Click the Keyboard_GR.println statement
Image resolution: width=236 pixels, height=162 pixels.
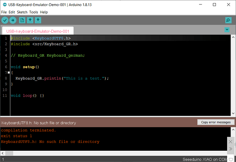click(x=62, y=78)
